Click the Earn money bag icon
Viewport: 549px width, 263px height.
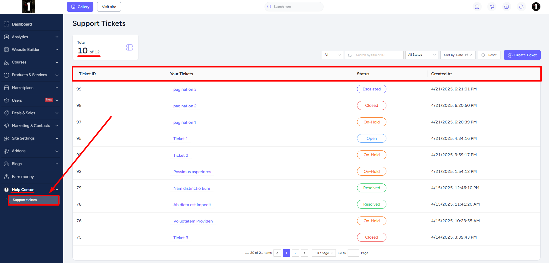[x=6, y=177]
